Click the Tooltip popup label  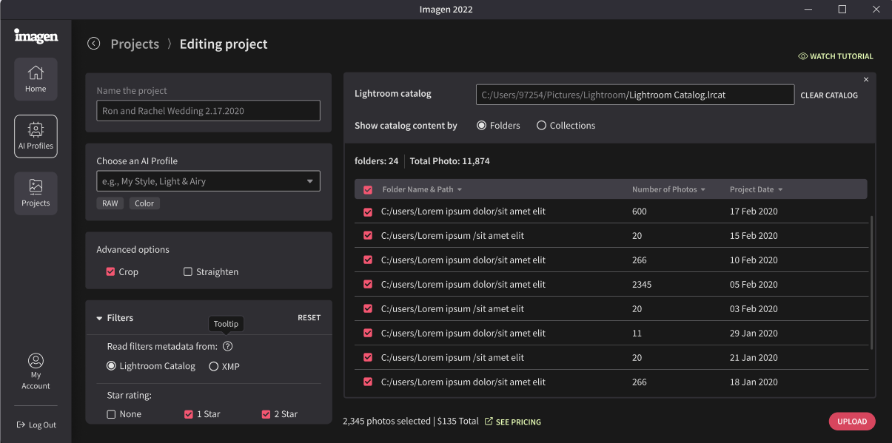226,324
